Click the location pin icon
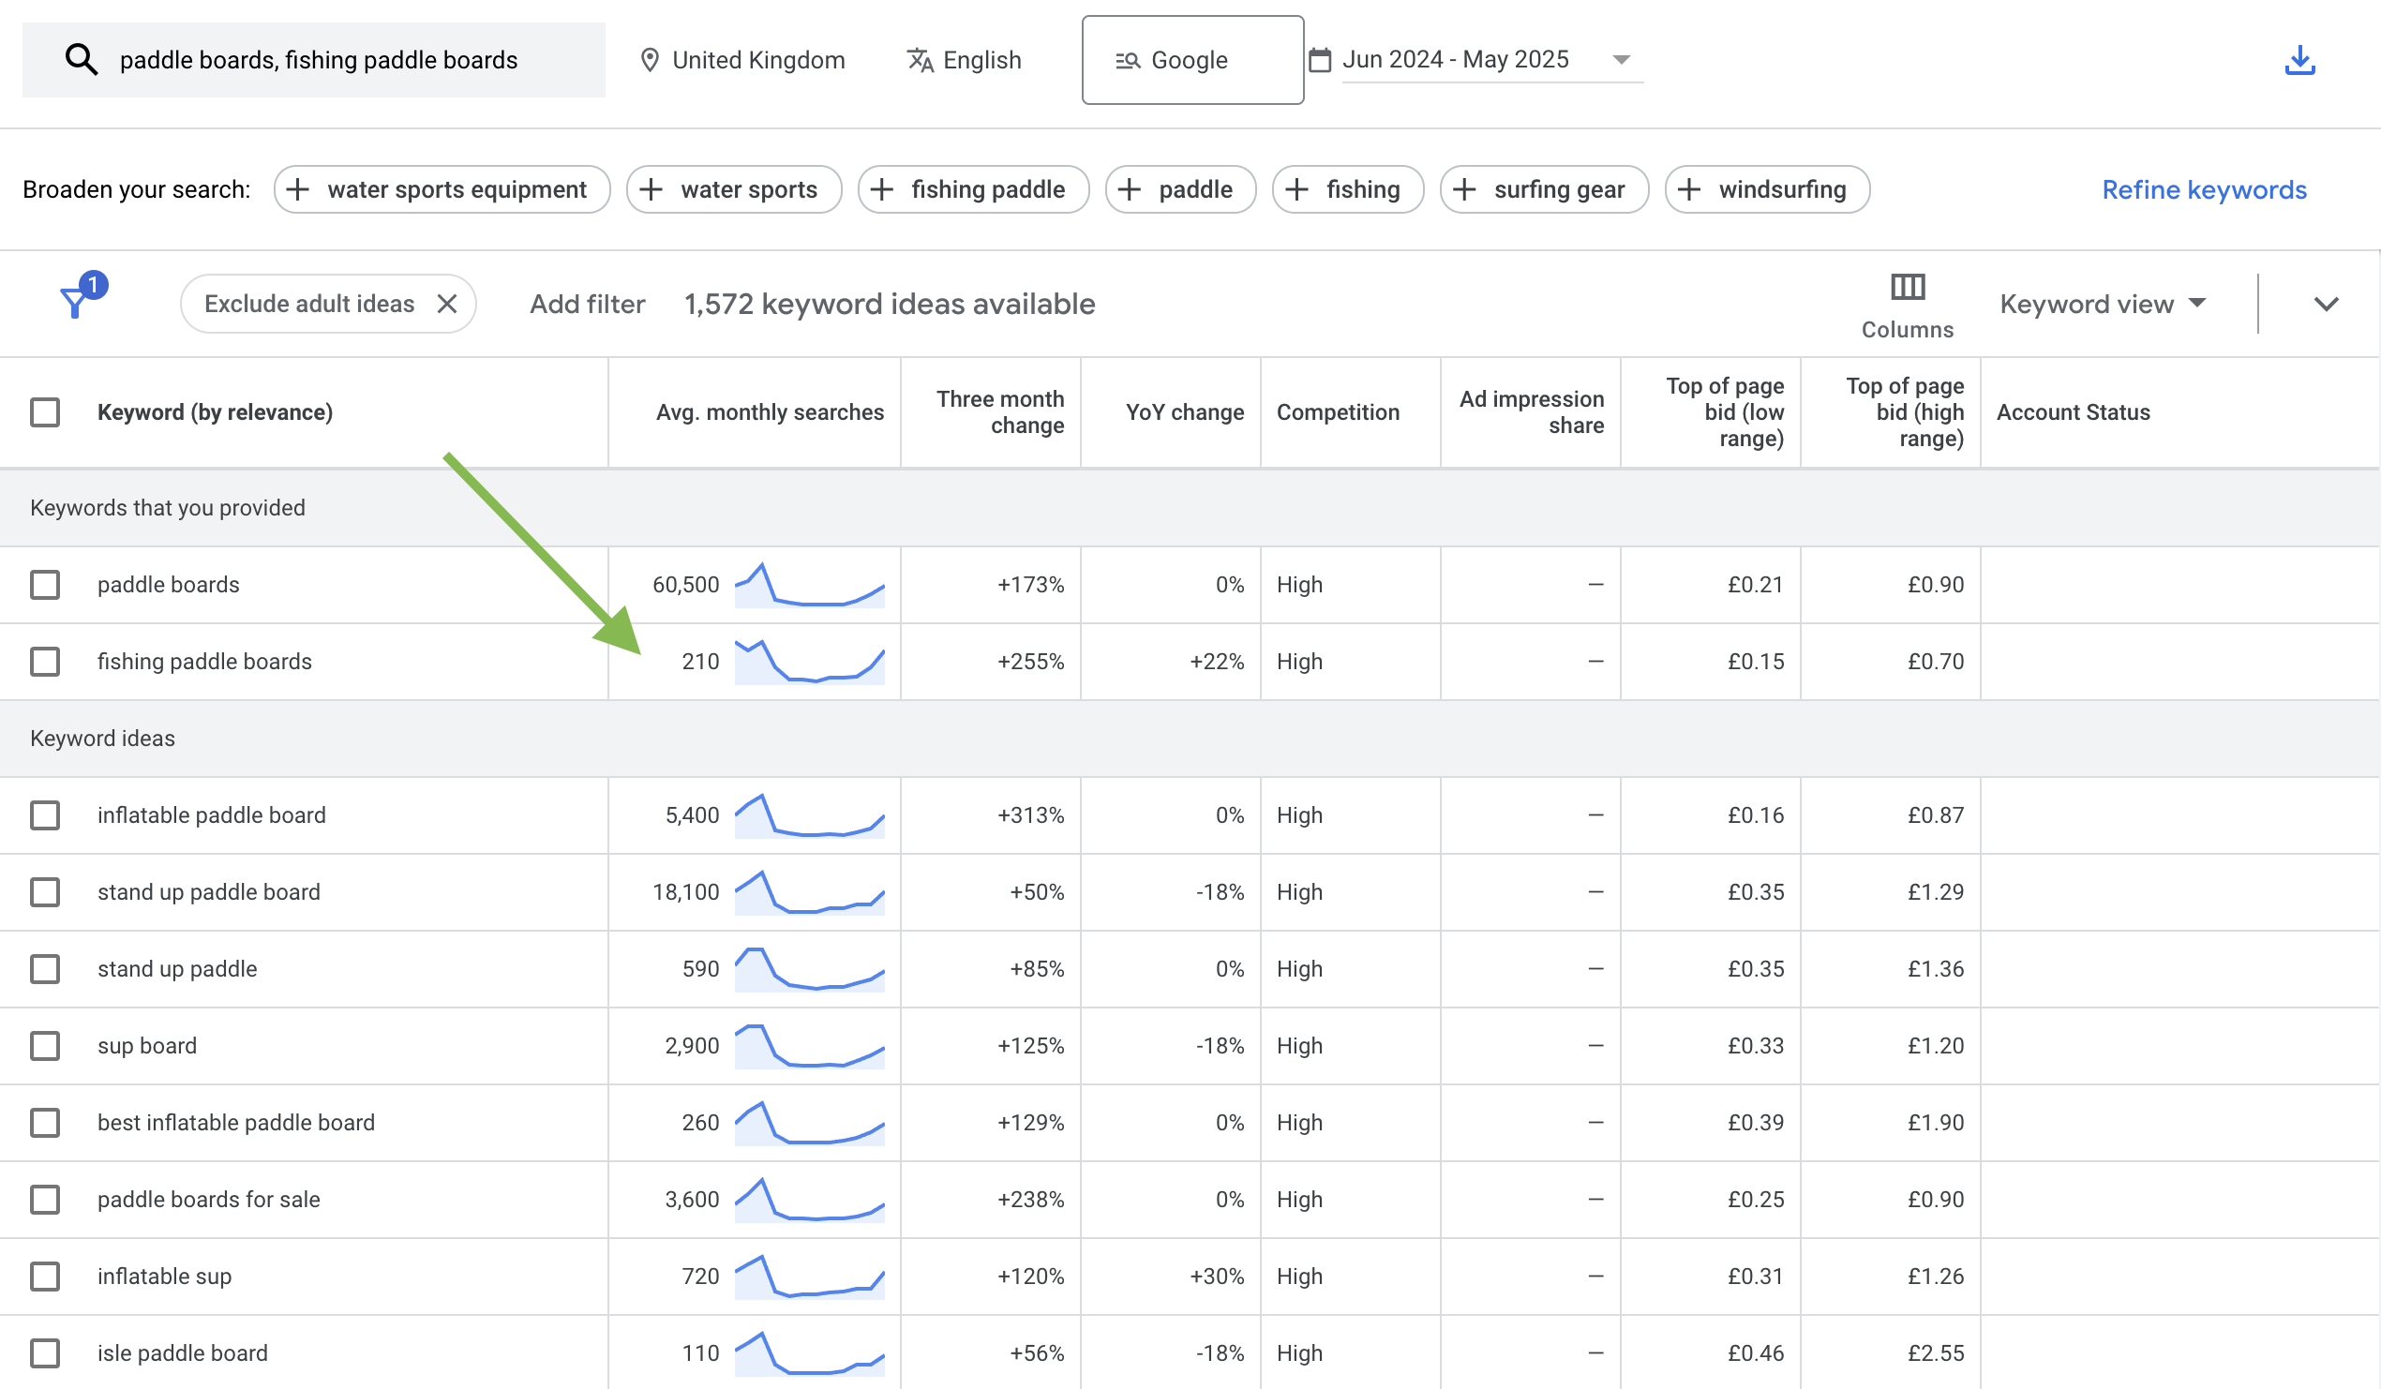Image resolution: width=2381 pixels, height=1389 pixels. coord(649,61)
